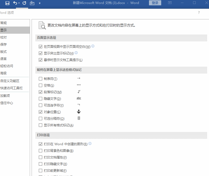Click info icon beside 打印在 Word 中创建的图形
209x176 pixels.
click(x=90, y=144)
